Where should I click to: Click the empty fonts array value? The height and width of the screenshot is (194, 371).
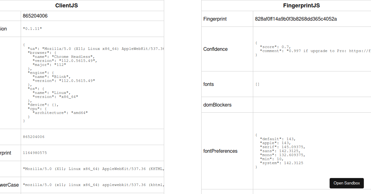pos(257,84)
